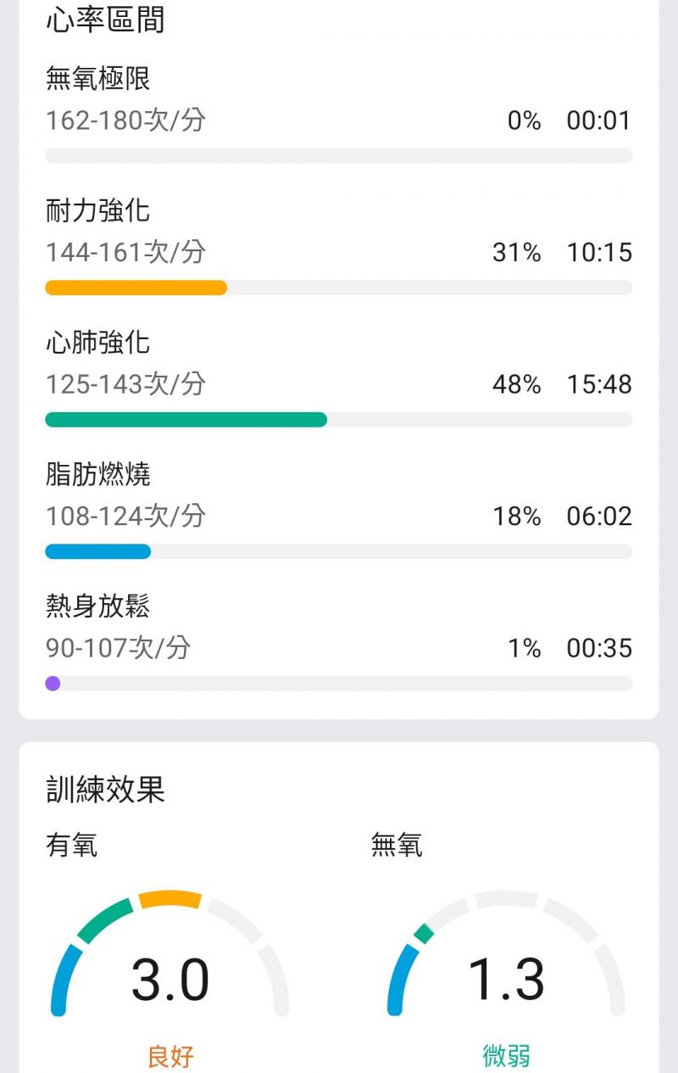The height and width of the screenshot is (1073, 678).
Task: Click the 訓練效果 section heading
Action: pyautogui.click(x=105, y=789)
